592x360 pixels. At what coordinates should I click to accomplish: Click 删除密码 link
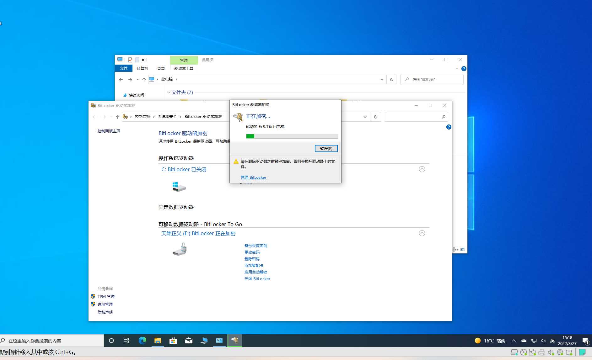252,259
